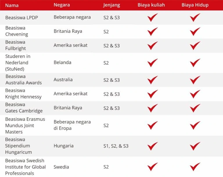Viewport: 223px width, 177px height.
Task: Select the Negara column header
Action: (x=62, y=5)
